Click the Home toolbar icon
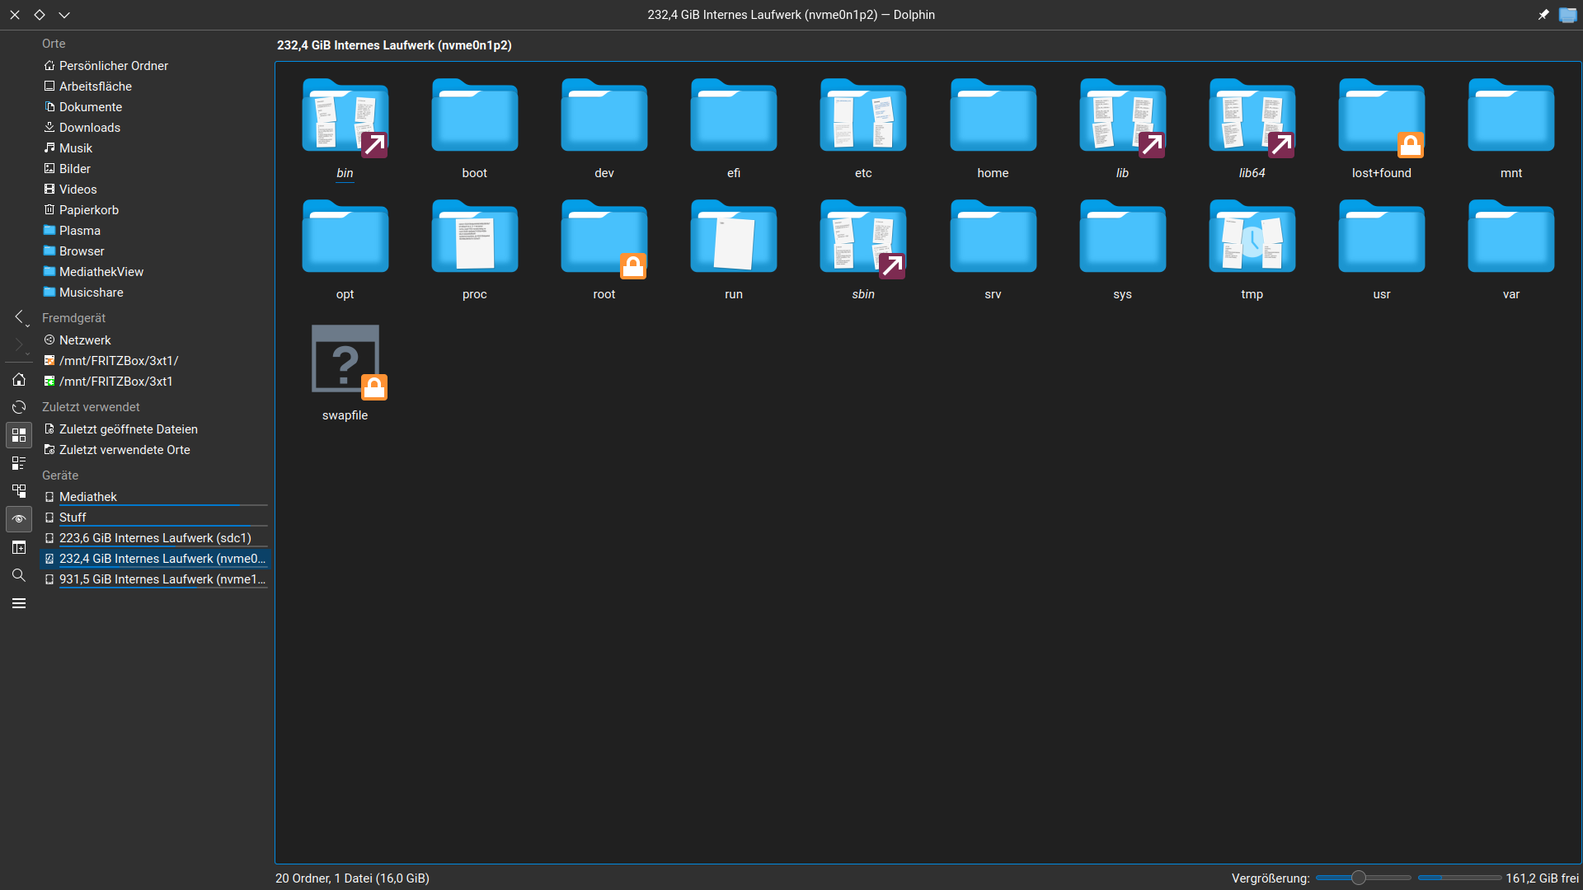The image size is (1583, 890). coord(19,380)
